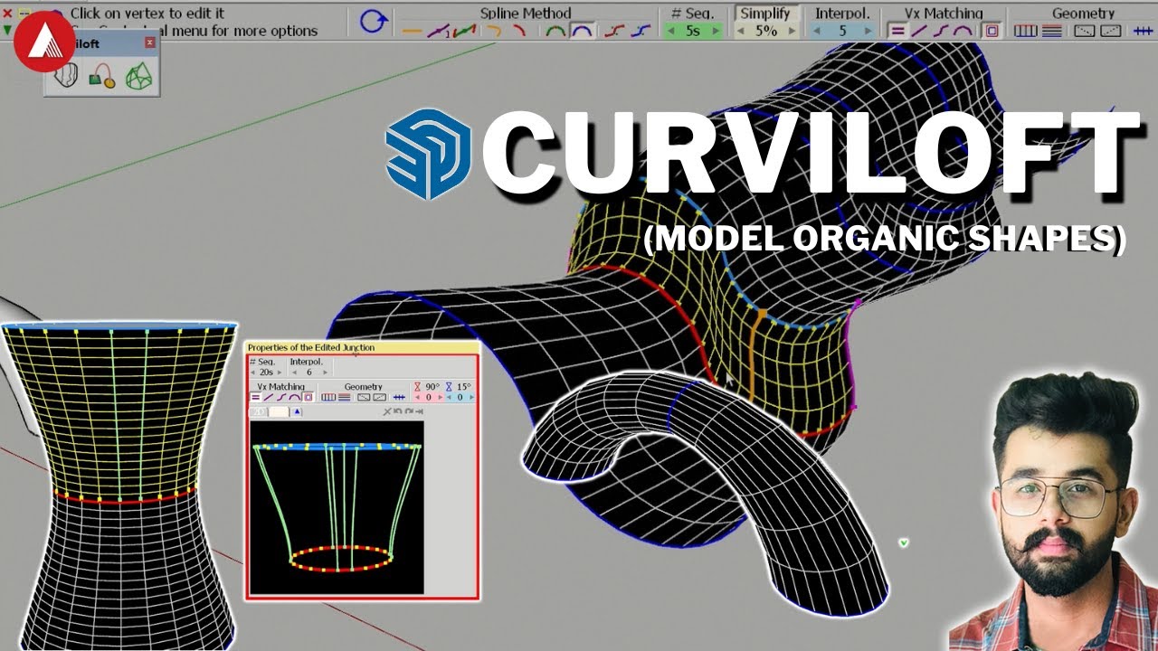Toggle diagonal-line Vx Matching in top toolbar
Image resolution: width=1158 pixels, height=651 pixels.
tap(920, 31)
